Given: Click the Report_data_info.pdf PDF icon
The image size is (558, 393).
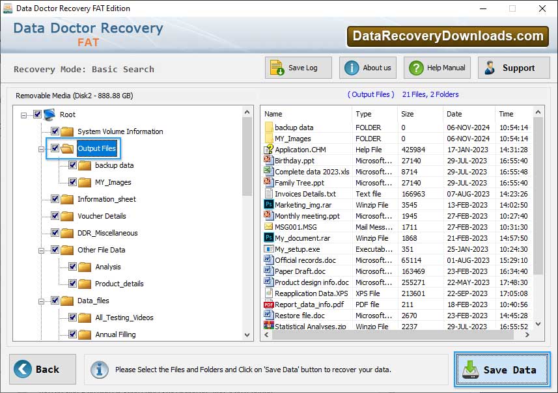Looking at the screenshot, I should pos(269,305).
